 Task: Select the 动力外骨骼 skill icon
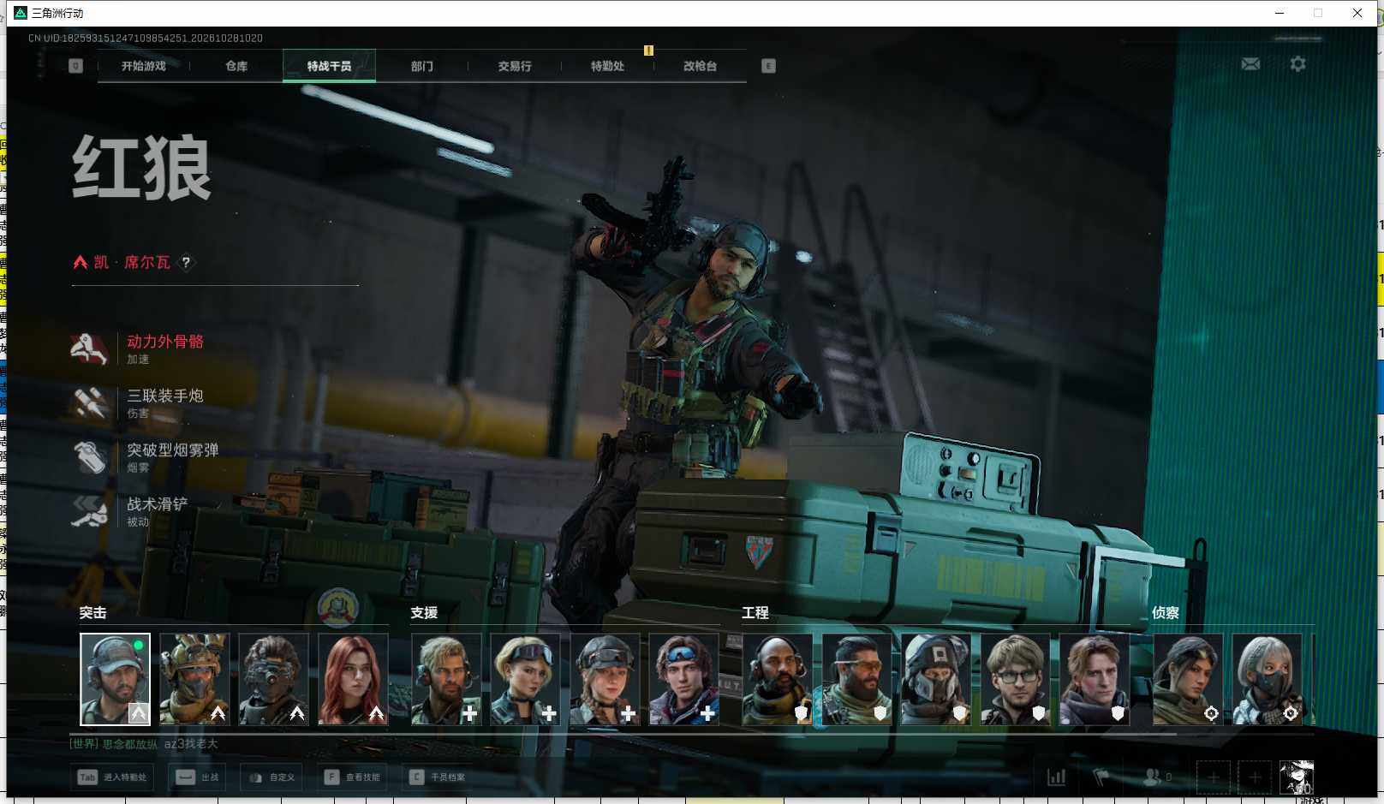pyautogui.click(x=89, y=348)
